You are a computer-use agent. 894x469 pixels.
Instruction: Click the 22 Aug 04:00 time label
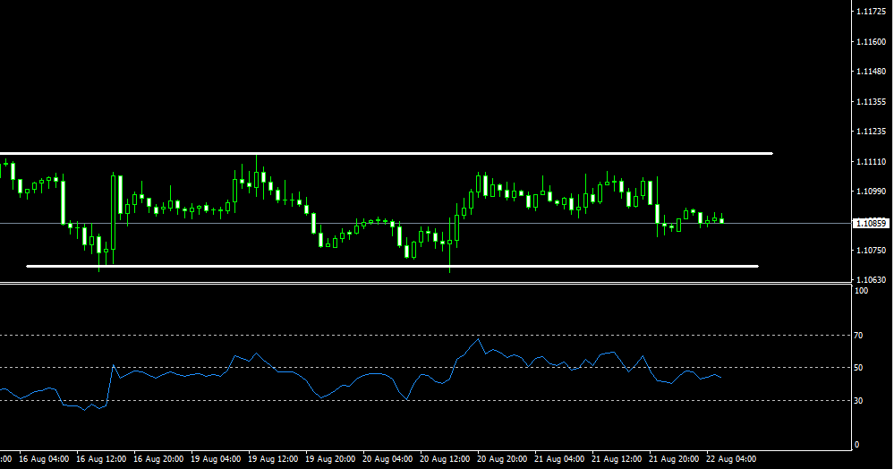731,459
